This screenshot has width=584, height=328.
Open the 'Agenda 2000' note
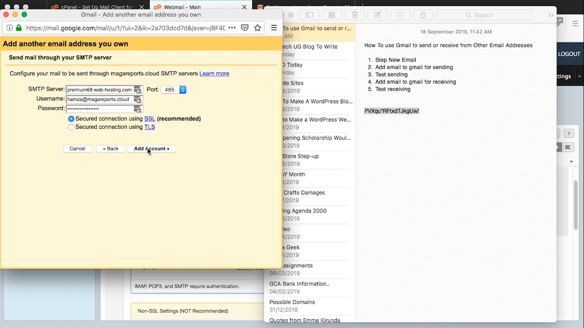[x=316, y=215]
